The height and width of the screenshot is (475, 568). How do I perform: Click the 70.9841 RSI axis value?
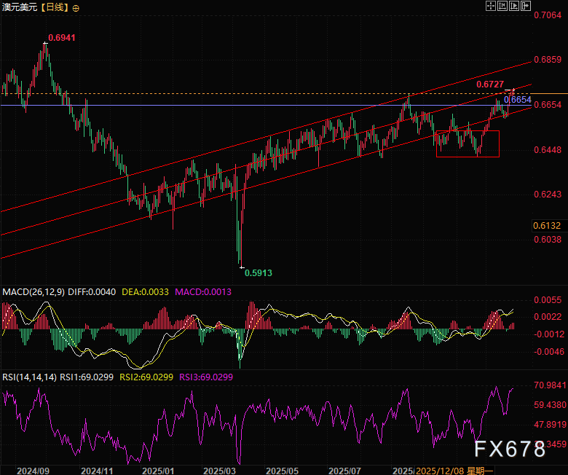[x=550, y=385]
